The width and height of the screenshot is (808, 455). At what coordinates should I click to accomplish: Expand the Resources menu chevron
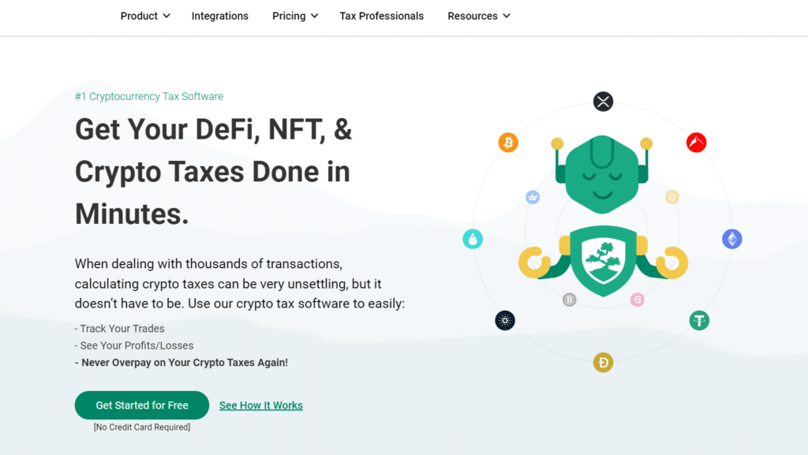507,16
